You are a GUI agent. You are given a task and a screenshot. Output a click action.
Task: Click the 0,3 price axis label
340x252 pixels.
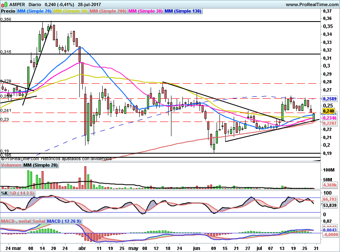coord(327,66)
